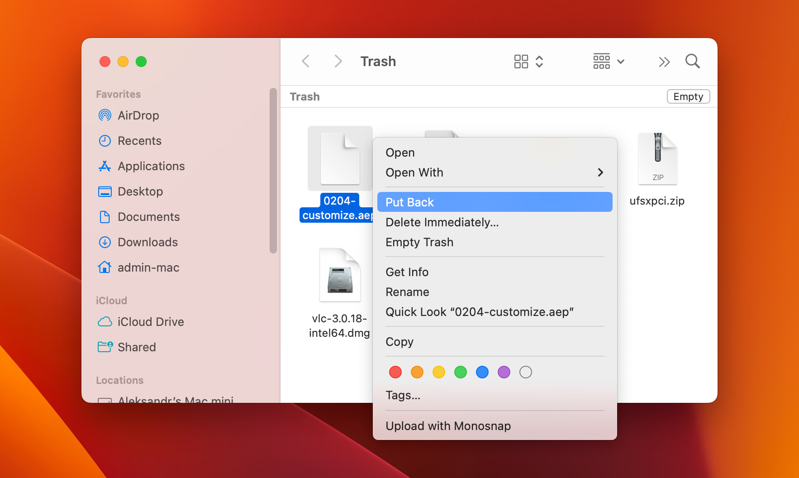Open the Downloads folder in sidebar
Image resolution: width=799 pixels, height=478 pixels.
pyautogui.click(x=147, y=242)
